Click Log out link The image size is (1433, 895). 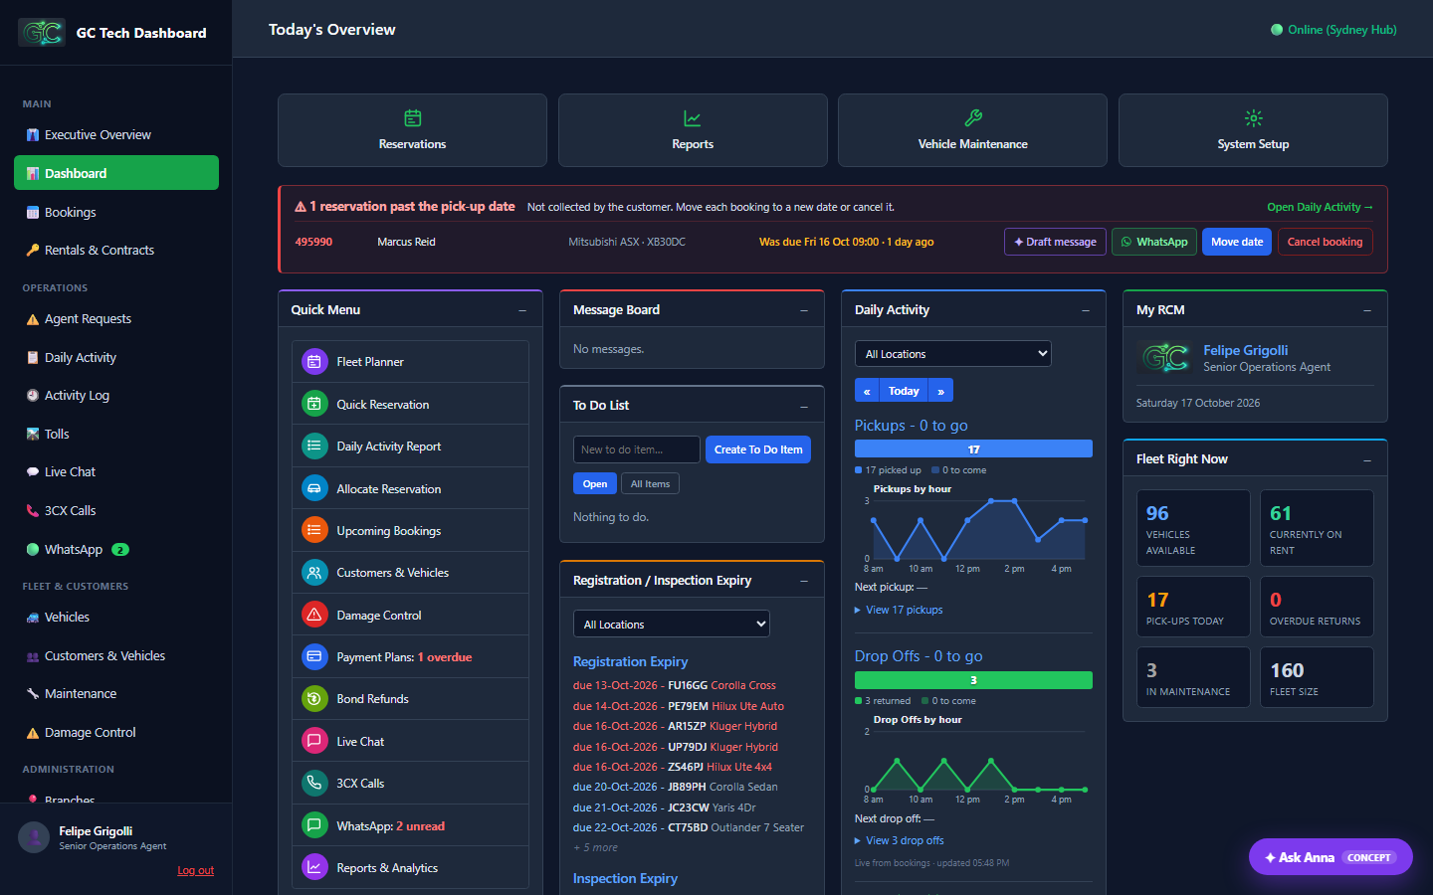(x=196, y=870)
